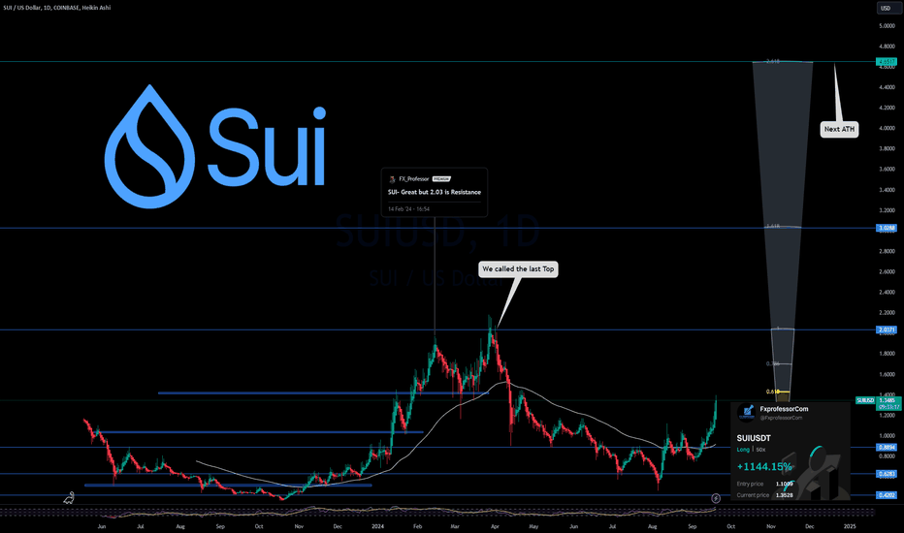Screen dimensions: 904x533
Task: Click the chart title SUI / US Dollar, 1D, COINBASE
Action: [56, 8]
